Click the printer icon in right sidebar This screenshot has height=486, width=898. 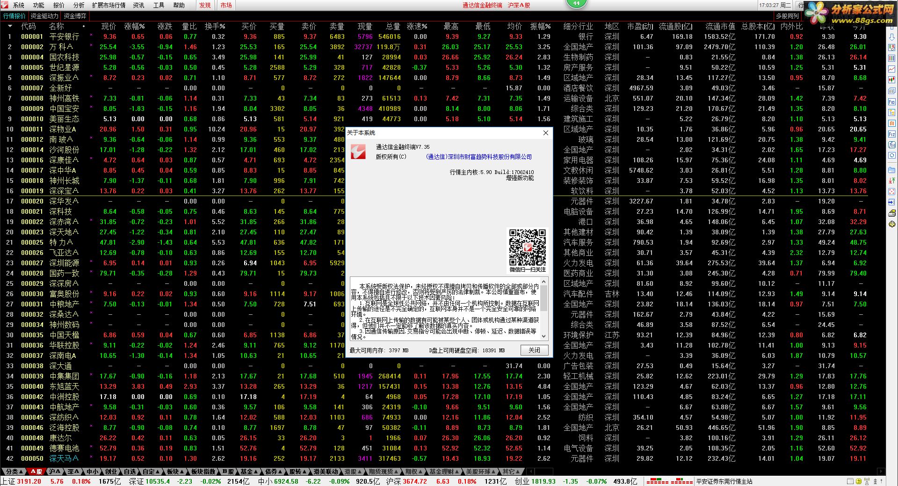[892, 213]
